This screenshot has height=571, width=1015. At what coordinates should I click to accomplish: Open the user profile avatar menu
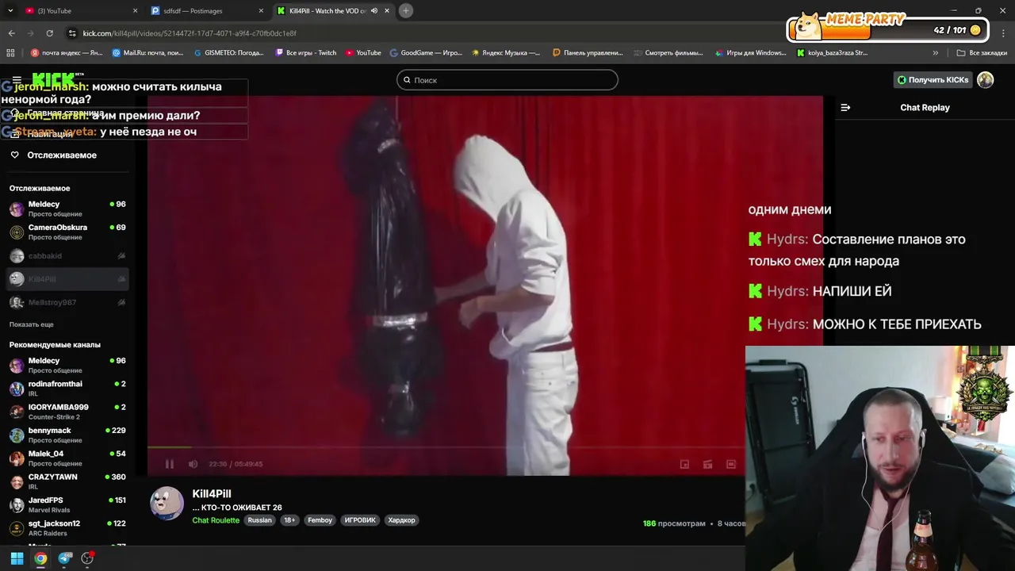(x=986, y=80)
